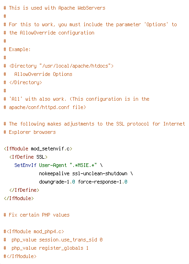
Task: Click the 'SetEnvIf' directive keyword
Action: point(25,165)
